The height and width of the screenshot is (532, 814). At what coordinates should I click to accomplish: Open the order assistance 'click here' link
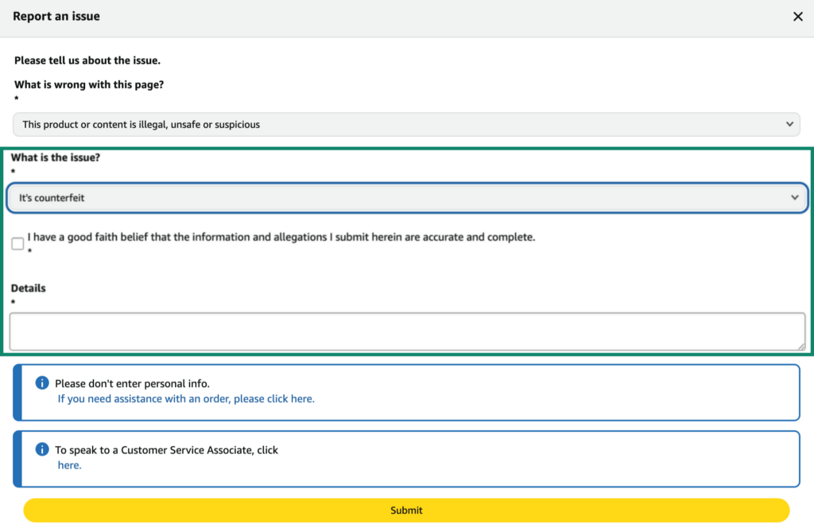[x=186, y=398]
